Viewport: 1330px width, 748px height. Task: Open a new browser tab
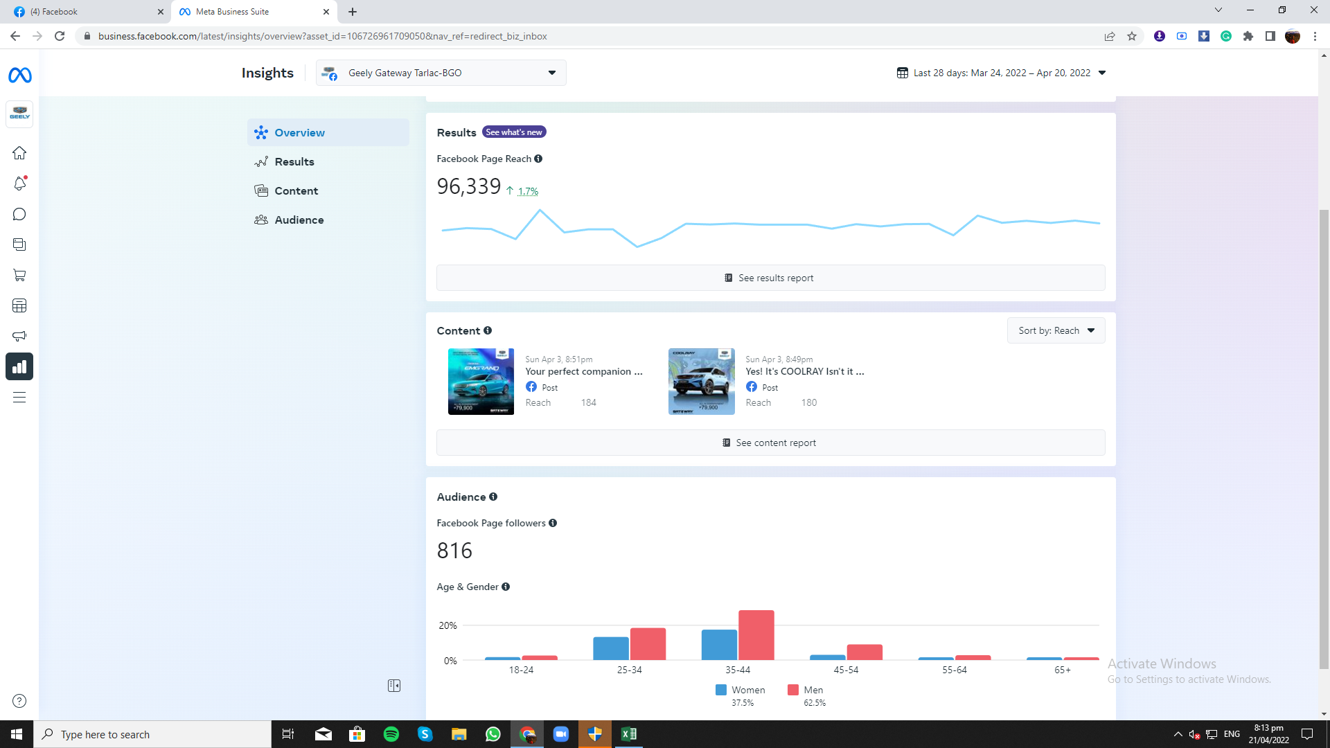(x=353, y=12)
